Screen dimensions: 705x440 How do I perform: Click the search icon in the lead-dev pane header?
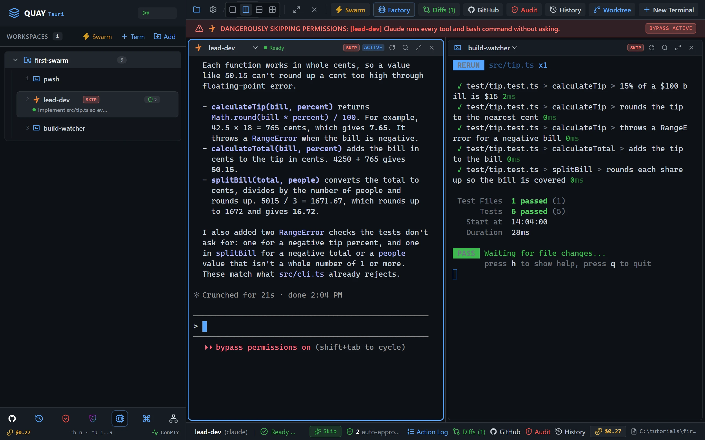(x=405, y=48)
